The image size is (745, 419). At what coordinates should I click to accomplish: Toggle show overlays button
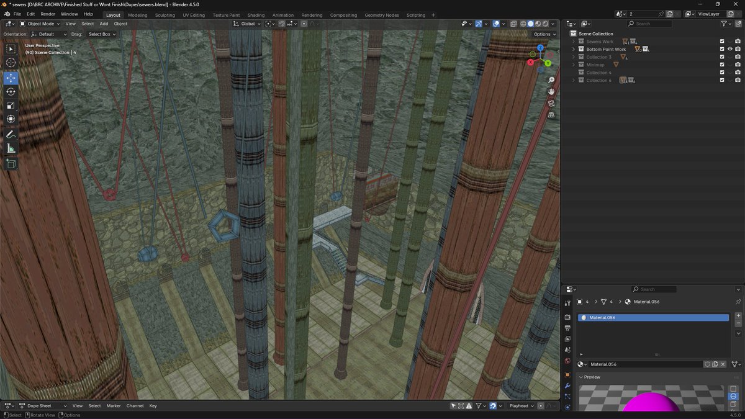[x=496, y=24]
